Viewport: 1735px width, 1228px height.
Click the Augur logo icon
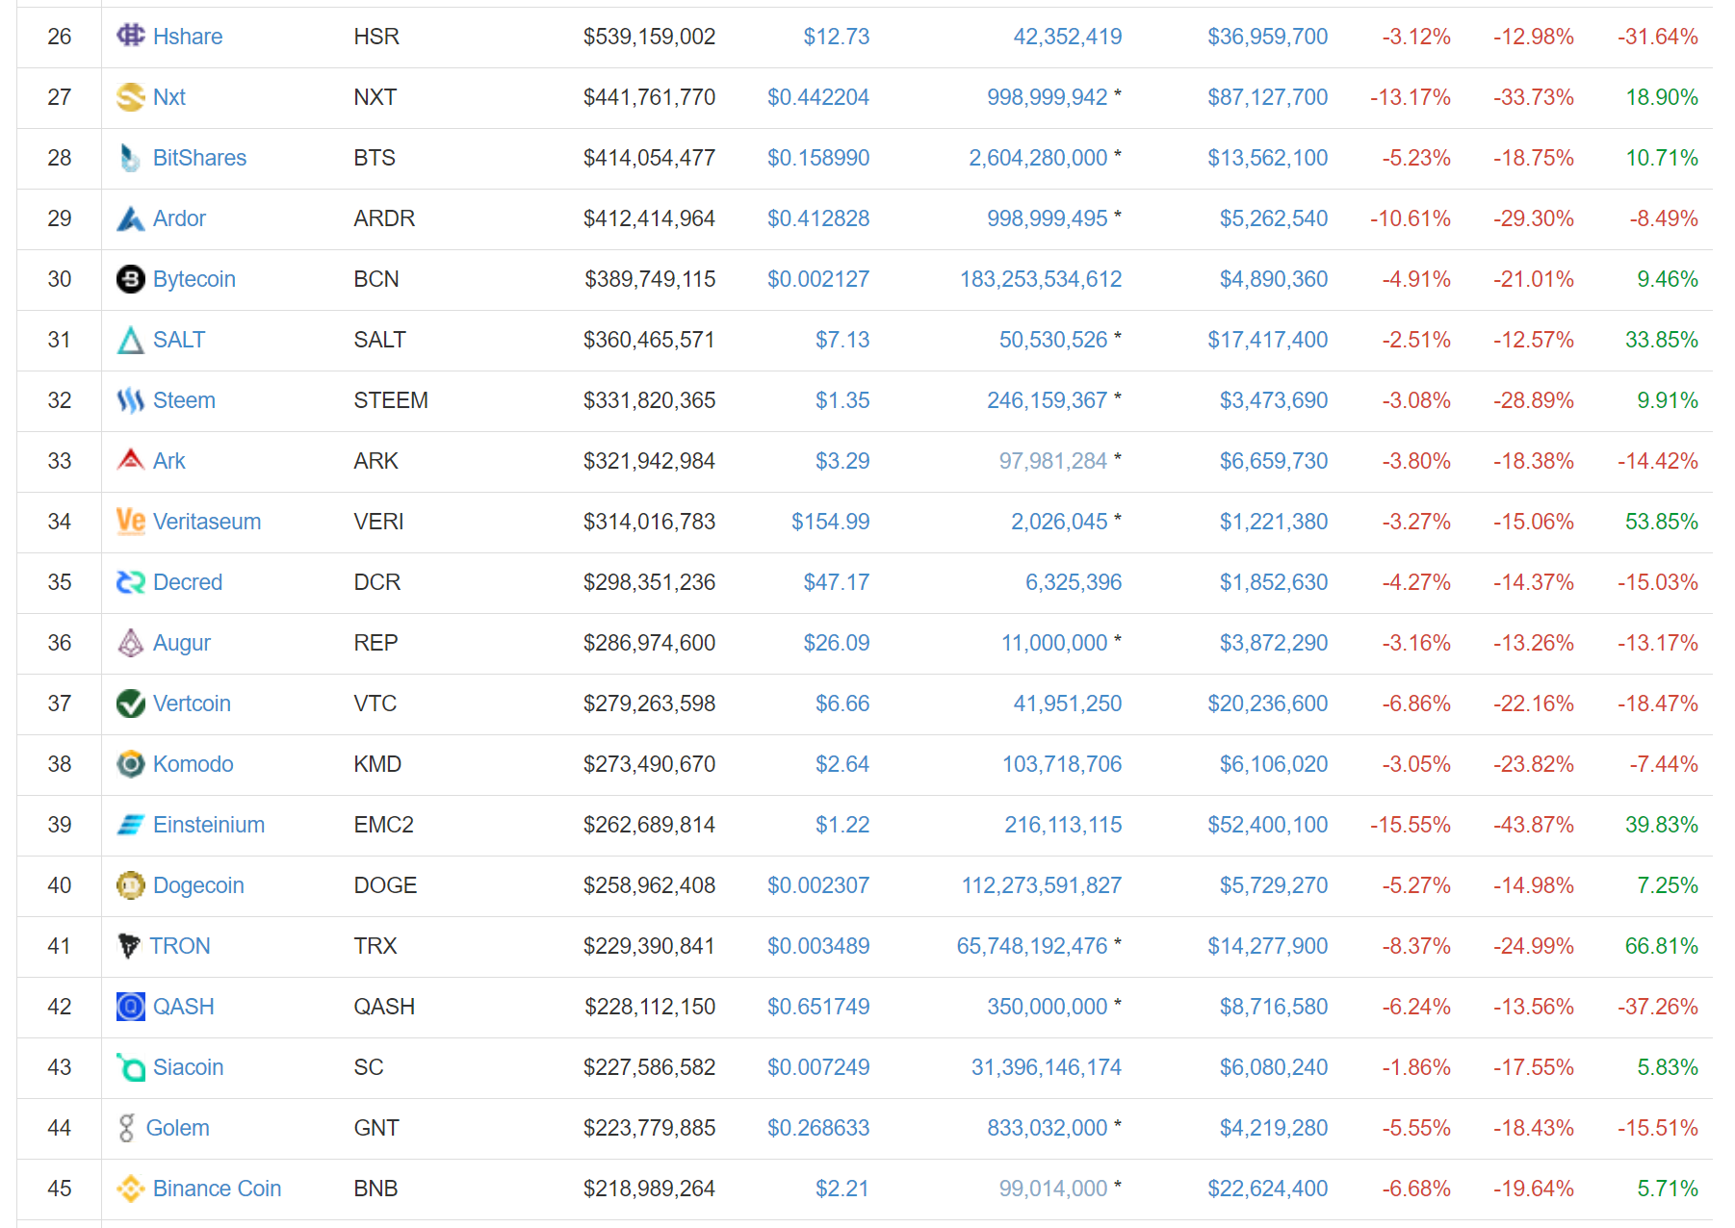130,643
